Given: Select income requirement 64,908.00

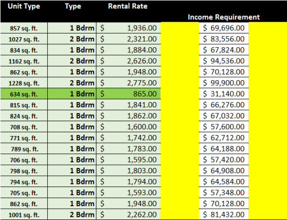Looking at the screenshot, I should (x=224, y=171).
